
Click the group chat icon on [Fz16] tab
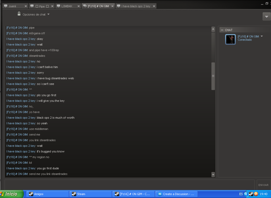pos(85,6)
